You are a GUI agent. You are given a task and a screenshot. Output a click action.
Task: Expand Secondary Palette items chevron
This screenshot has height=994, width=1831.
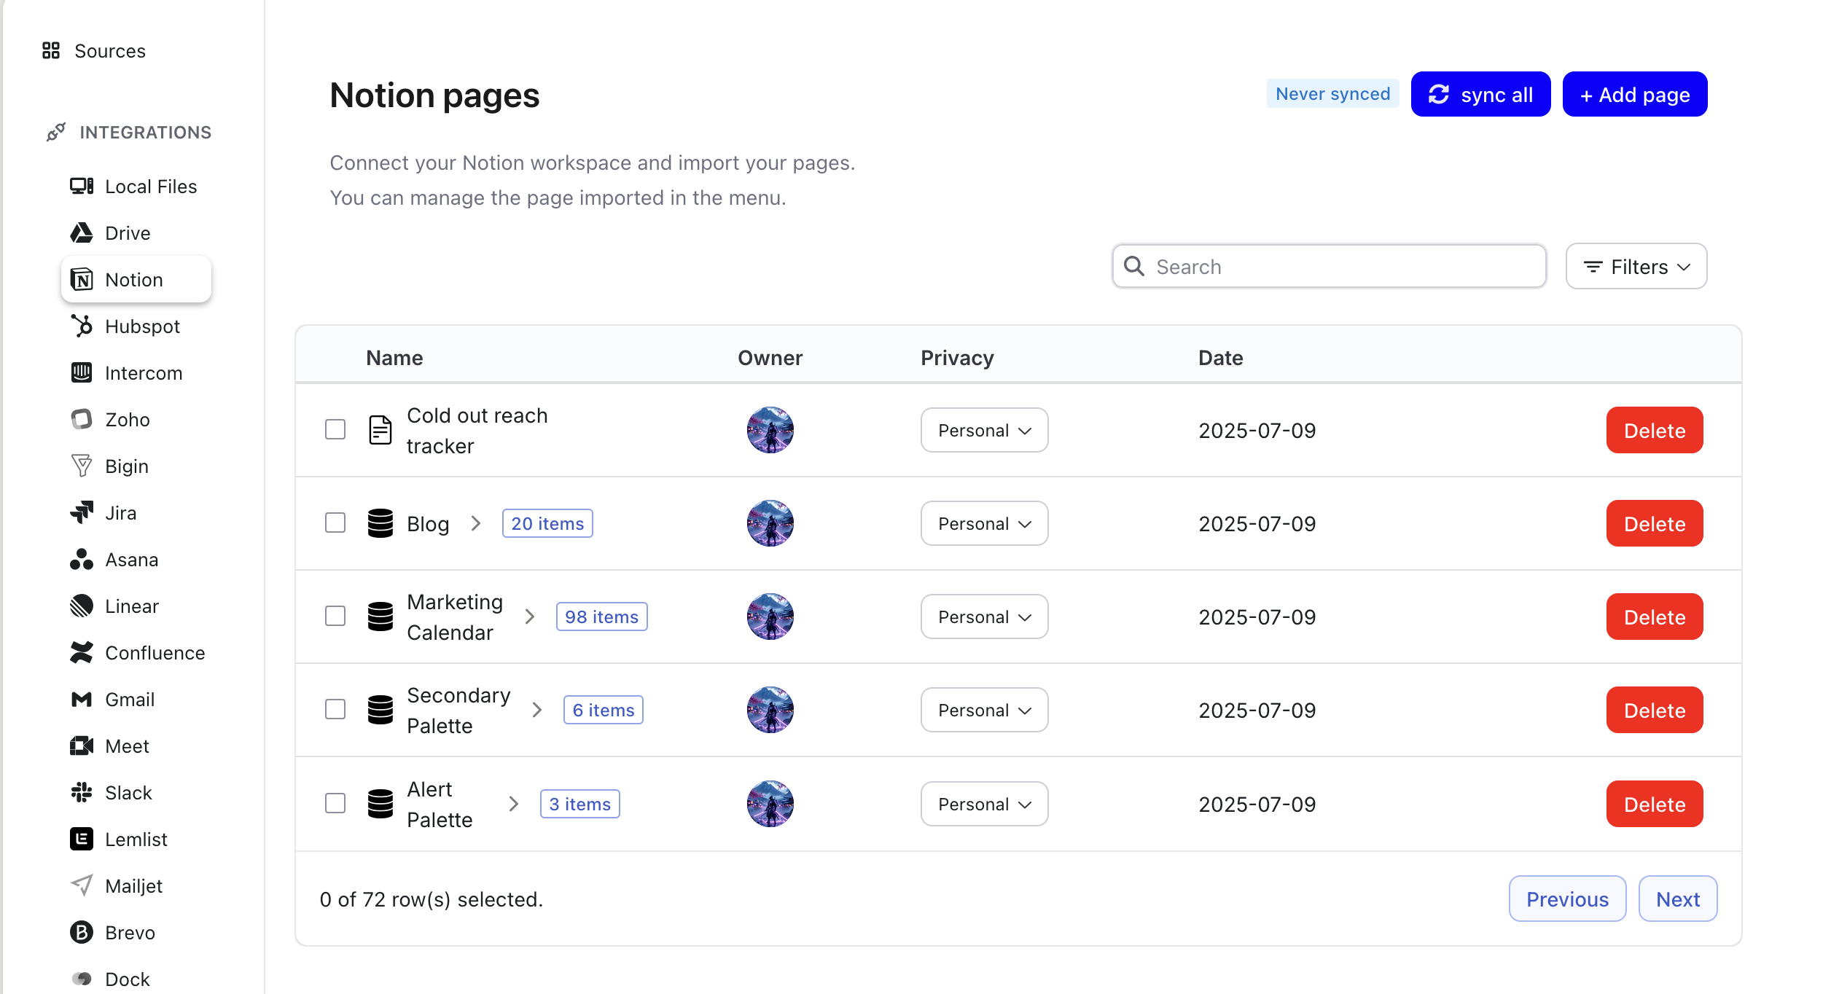[537, 710]
